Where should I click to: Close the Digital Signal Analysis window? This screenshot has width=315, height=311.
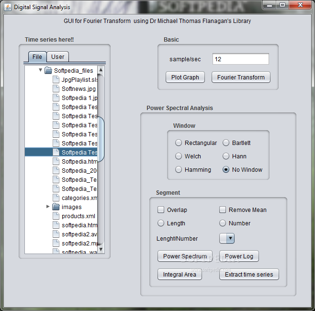coord(300,5)
